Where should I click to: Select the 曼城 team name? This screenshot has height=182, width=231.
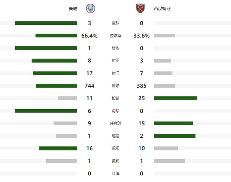click(x=73, y=8)
